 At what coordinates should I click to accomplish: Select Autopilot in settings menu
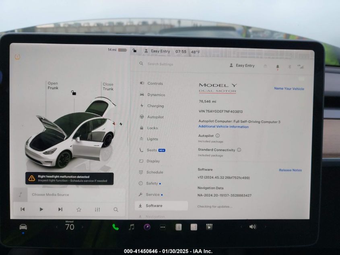155,117
